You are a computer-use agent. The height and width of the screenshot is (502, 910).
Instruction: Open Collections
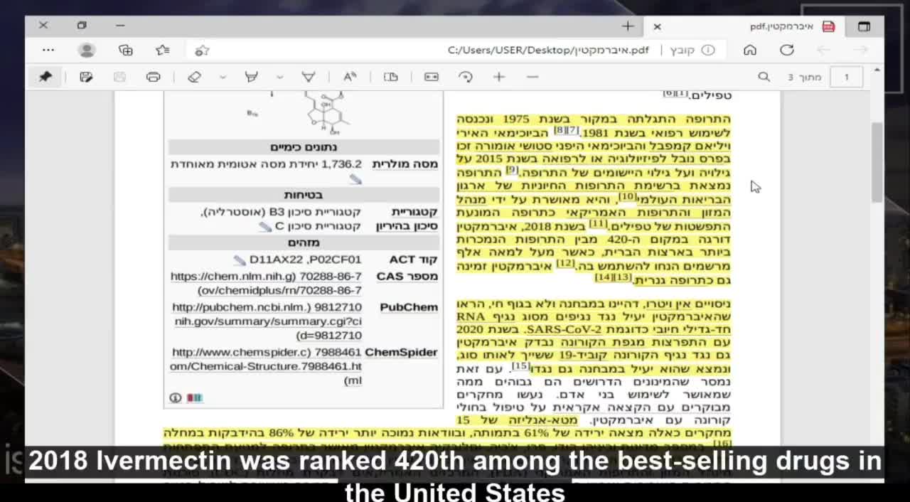coord(126,50)
